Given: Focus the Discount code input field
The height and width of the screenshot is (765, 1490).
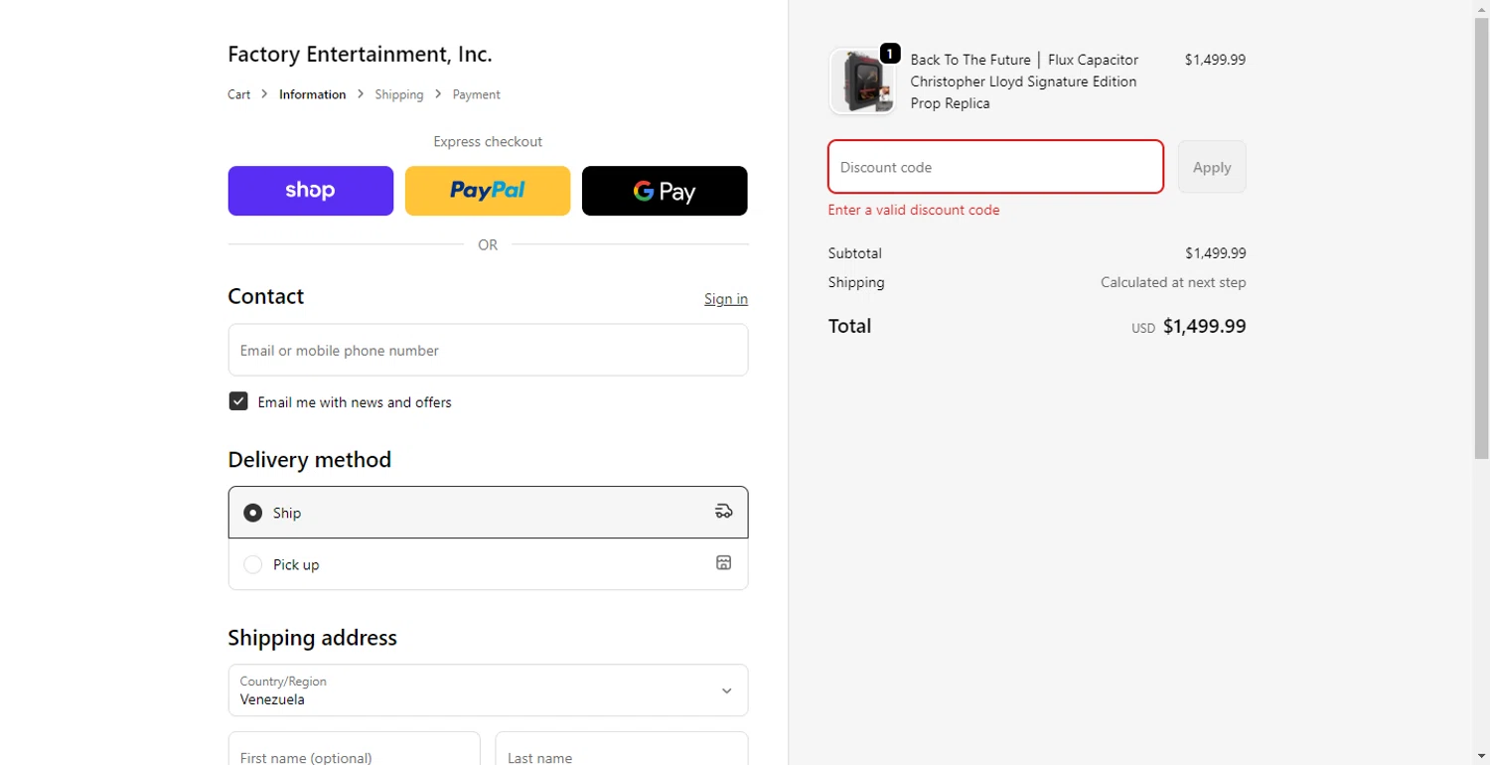Looking at the screenshot, I should (x=995, y=167).
